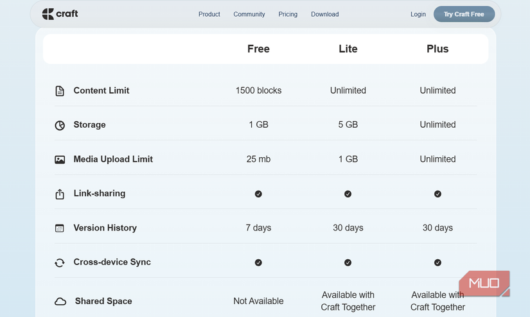Screen dimensions: 530x317
Task: Click the Not Available Shared Space cell
Action: pyautogui.click(x=259, y=301)
